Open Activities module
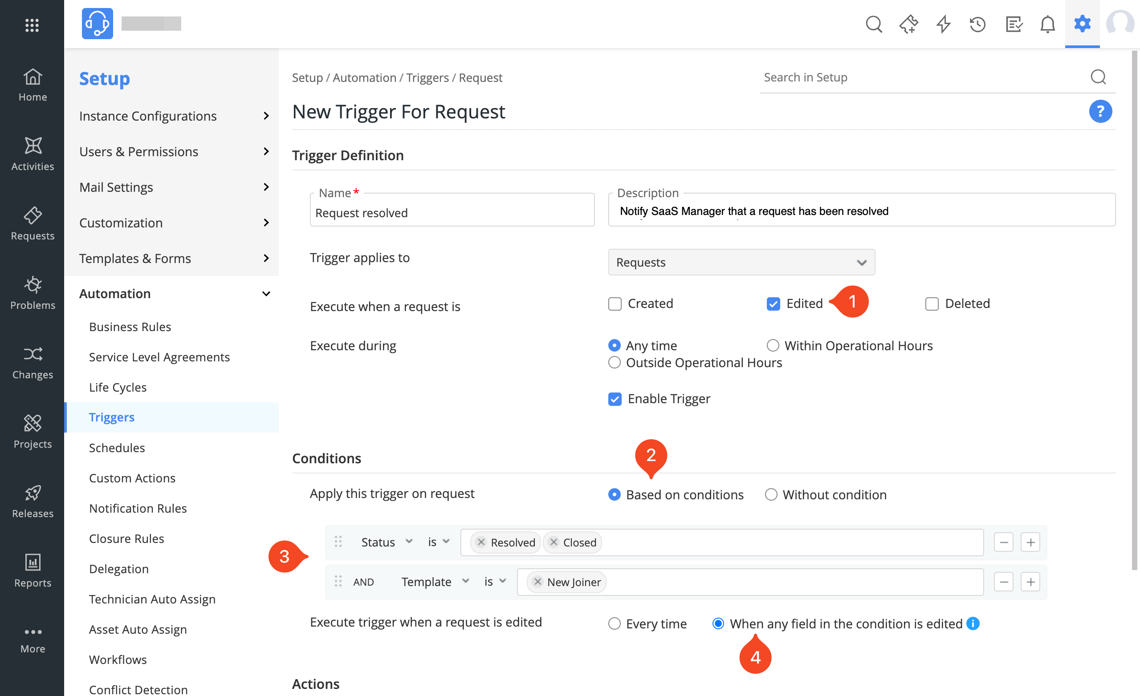Screen dimensions: 1140x696 coord(33,154)
